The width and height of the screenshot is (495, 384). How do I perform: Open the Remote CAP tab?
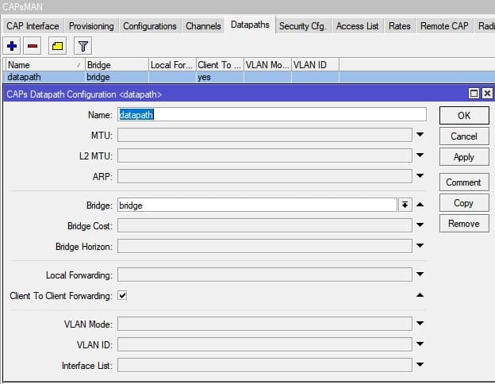(444, 26)
